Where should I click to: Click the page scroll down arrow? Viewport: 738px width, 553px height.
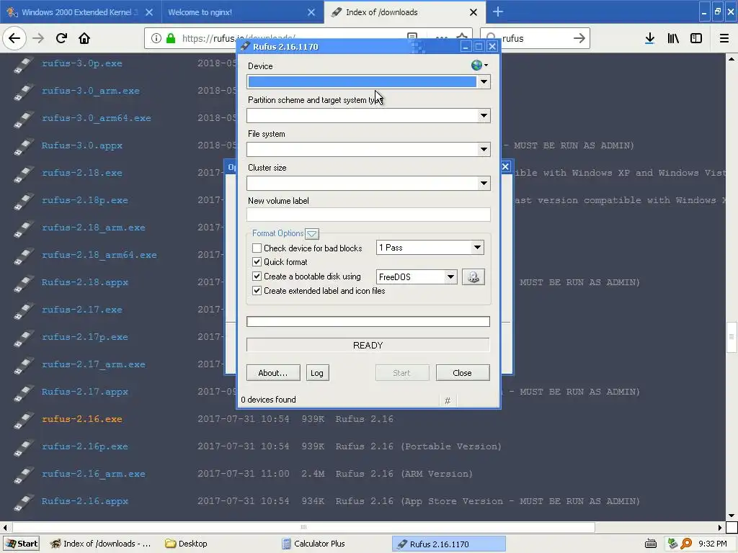pyautogui.click(x=732, y=516)
